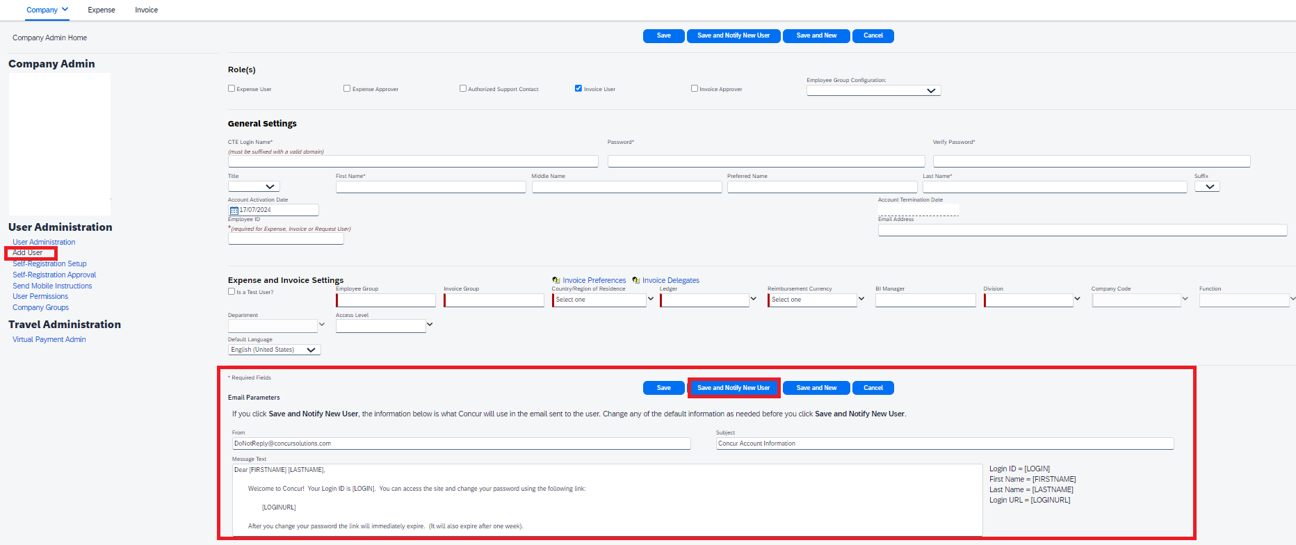Viewport: 1296px width, 545px height.
Task: Open Company Groups link
Action: pos(40,307)
